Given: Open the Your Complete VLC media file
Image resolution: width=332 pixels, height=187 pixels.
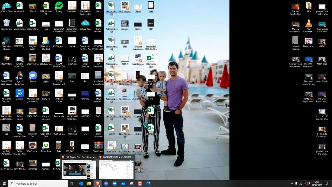Looking at the screenshot, I should coord(309,26).
